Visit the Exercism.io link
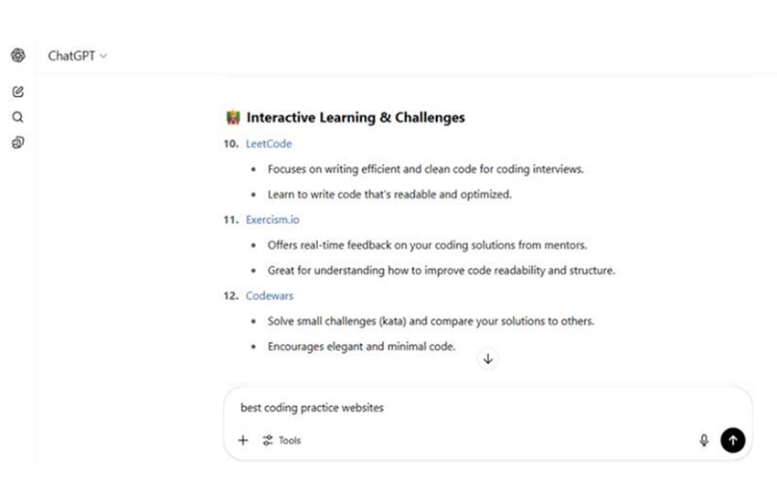This screenshot has height=503, width=777. click(272, 219)
